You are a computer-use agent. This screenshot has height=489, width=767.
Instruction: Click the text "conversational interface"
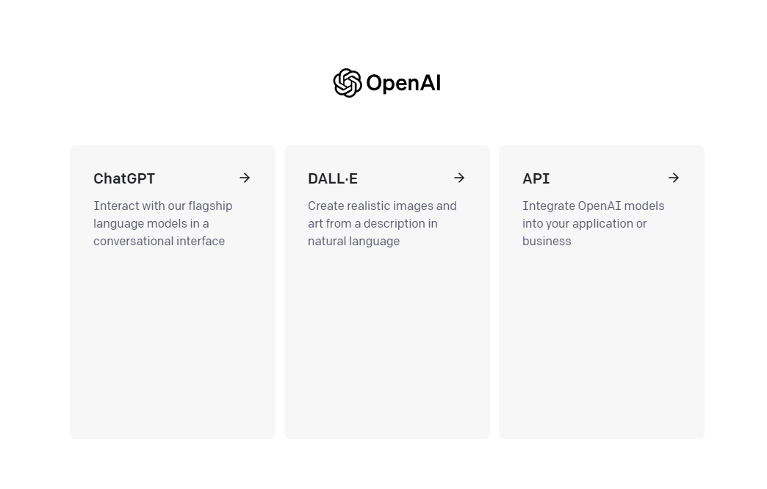pyautogui.click(x=159, y=241)
